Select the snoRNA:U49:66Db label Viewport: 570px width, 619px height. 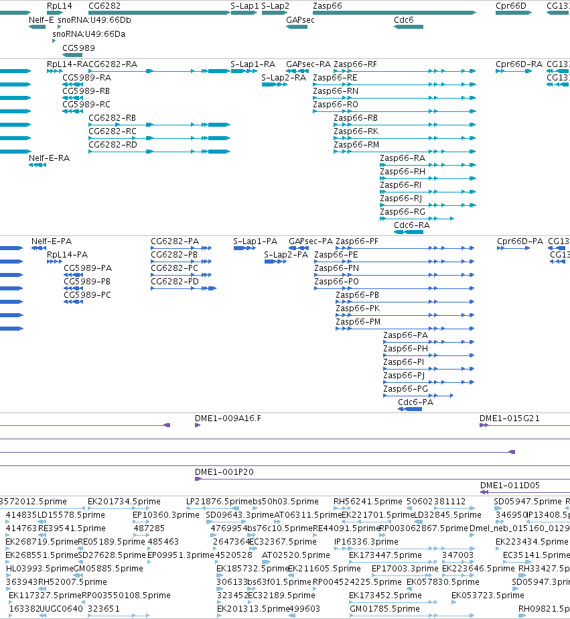click(94, 20)
